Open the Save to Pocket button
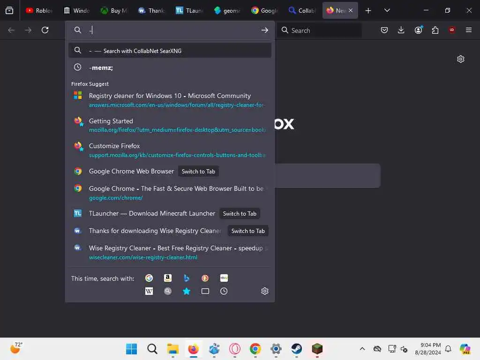Image resolution: width=480 pixels, height=360 pixels. click(384, 30)
